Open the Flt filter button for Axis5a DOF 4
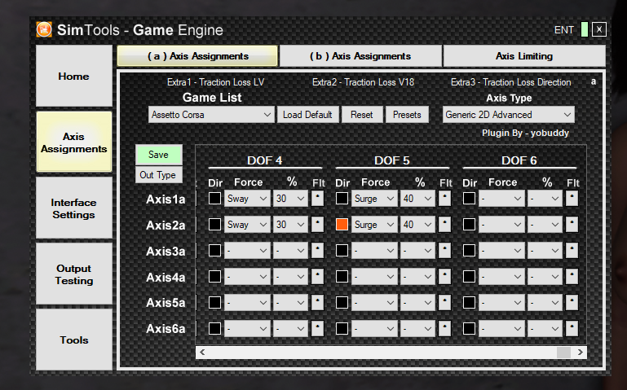 pos(317,302)
